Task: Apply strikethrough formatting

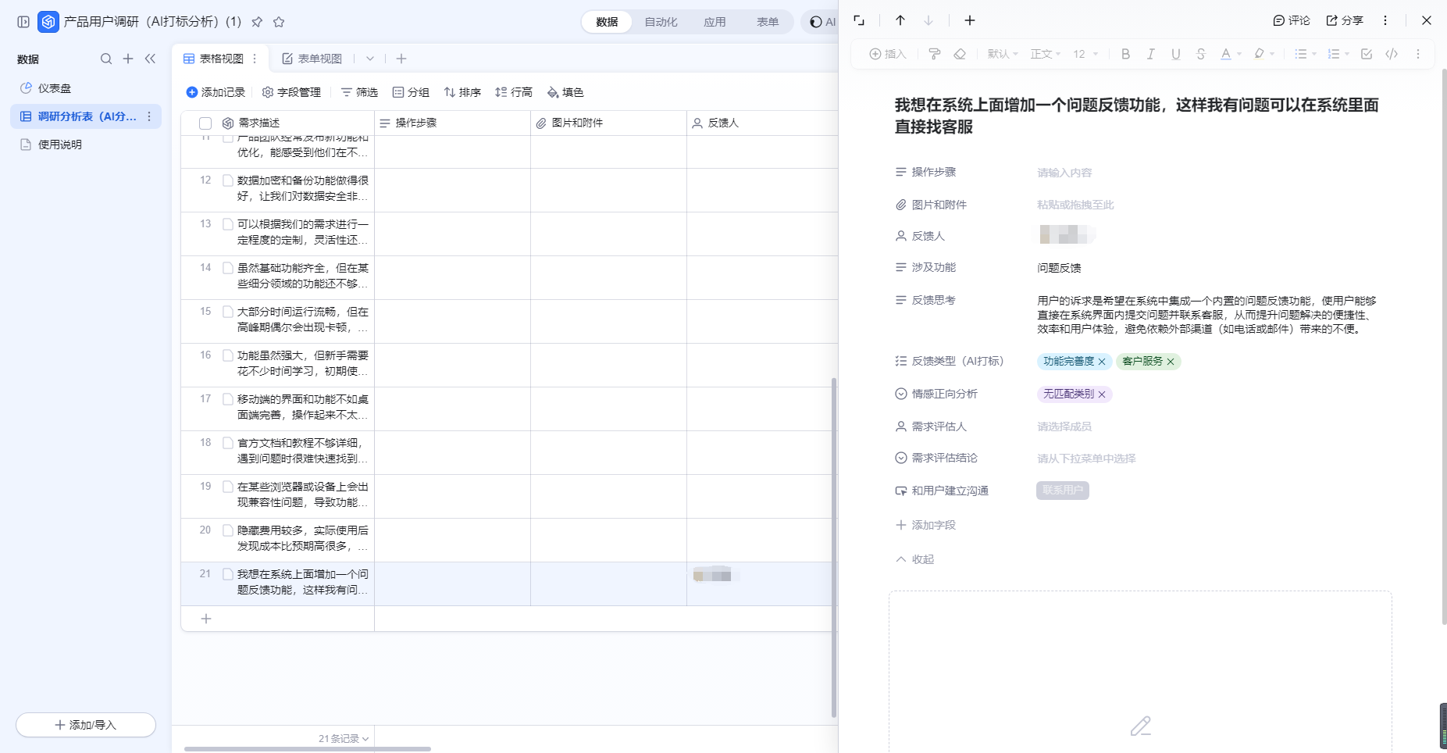Action: click(x=1200, y=54)
